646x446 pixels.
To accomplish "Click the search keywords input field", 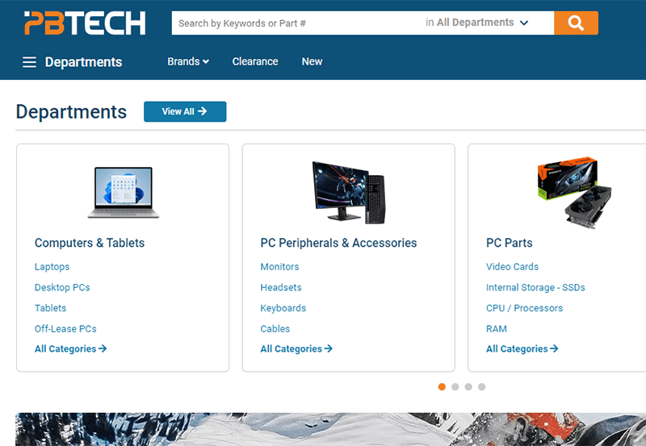I will 296,23.
